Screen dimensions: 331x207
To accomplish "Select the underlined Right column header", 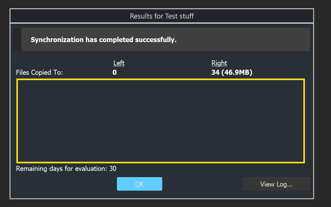I will (219, 63).
